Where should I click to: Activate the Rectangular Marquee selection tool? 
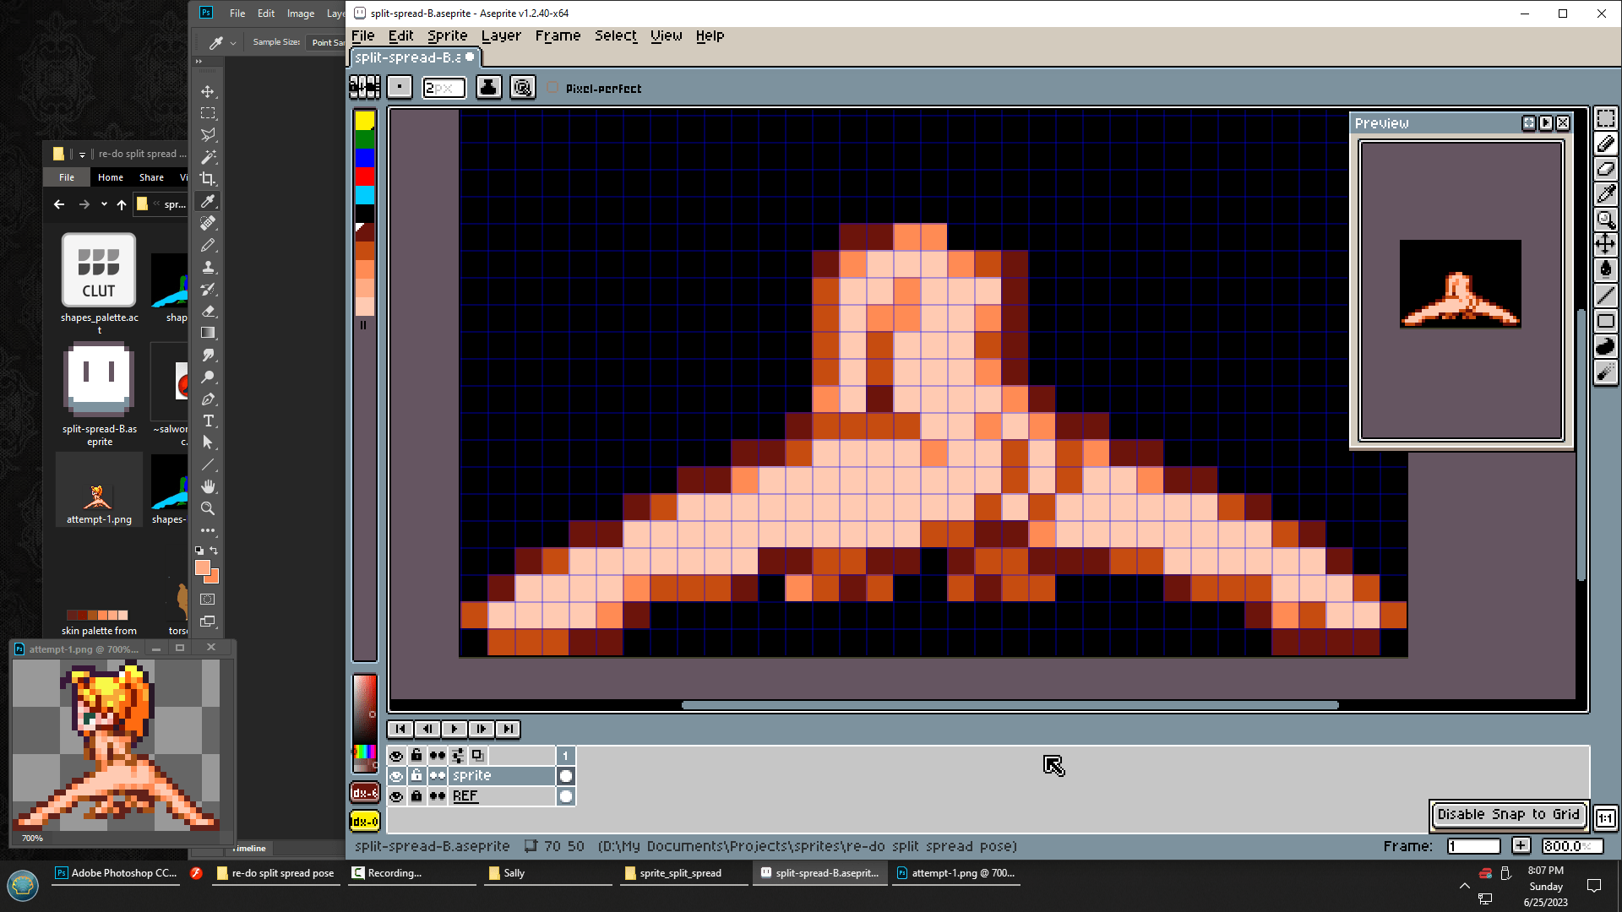point(1605,119)
